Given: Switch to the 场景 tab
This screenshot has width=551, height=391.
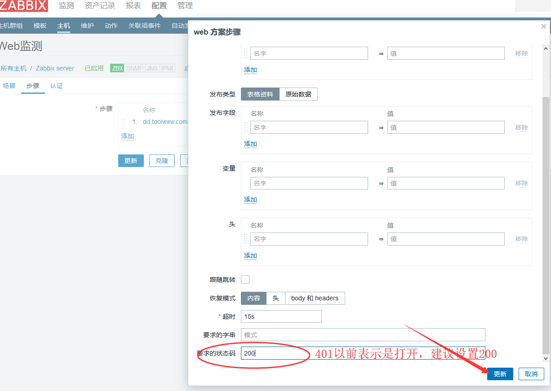Looking at the screenshot, I should pyautogui.click(x=9, y=86).
